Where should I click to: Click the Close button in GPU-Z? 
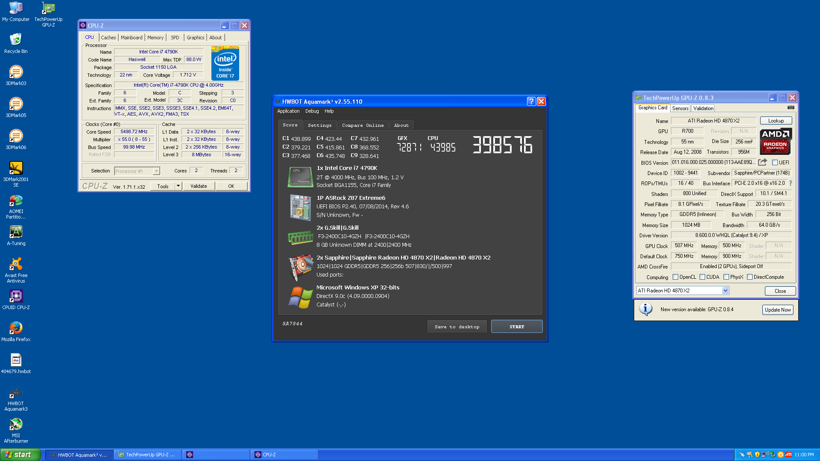click(780, 291)
